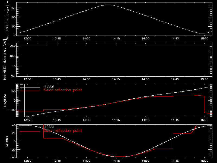
Task: Click the '-100' tick on Longitude axis
Action: (x=12, y=110)
